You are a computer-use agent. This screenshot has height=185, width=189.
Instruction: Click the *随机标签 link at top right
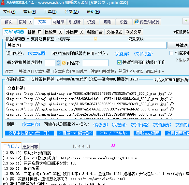click(x=181, y=32)
